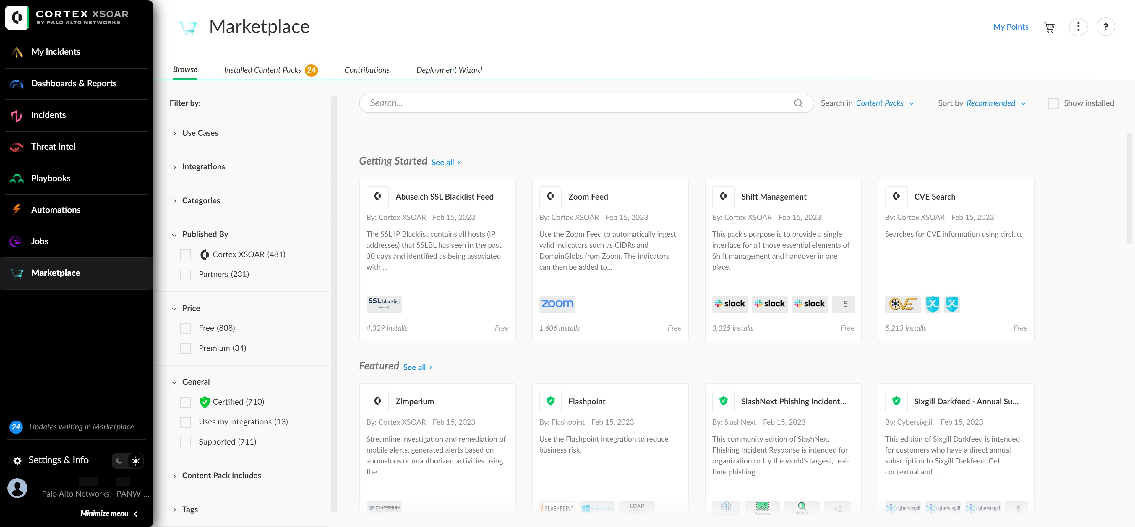This screenshot has width=1135, height=527.
Task: Navigate to Playbooks in the sidebar
Action: [x=50, y=178]
